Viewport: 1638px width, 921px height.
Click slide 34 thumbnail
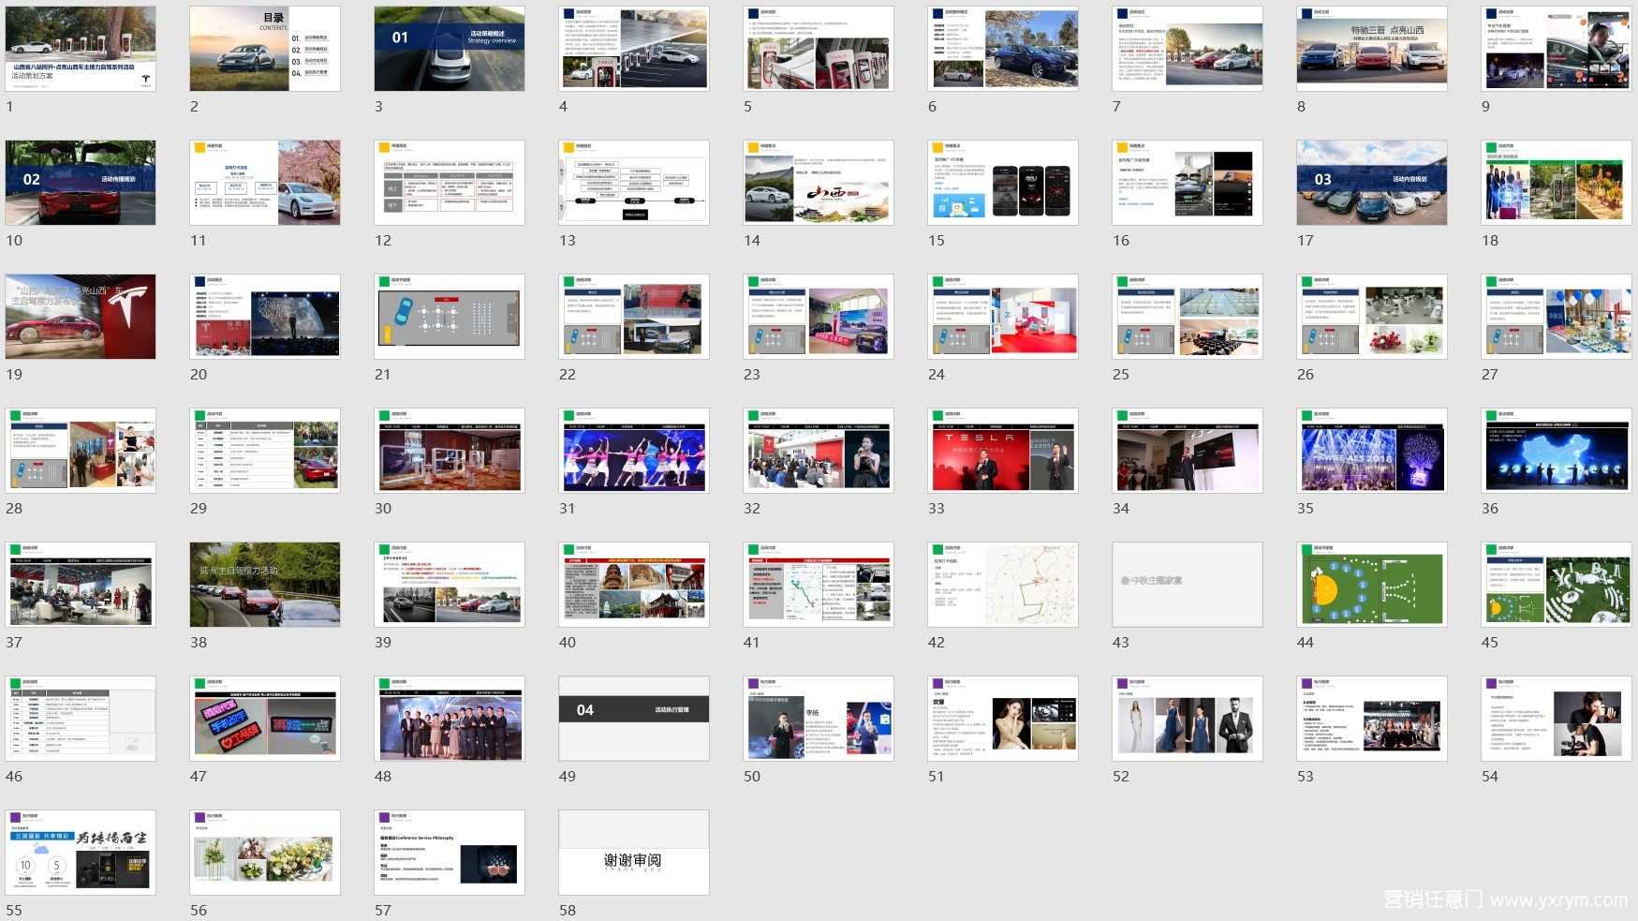(x=1188, y=451)
